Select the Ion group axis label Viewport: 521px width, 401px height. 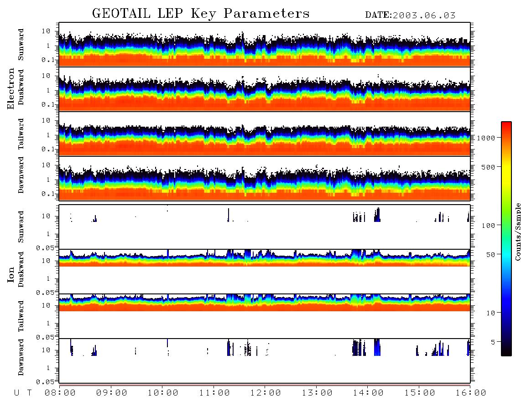[x=11, y=274]
